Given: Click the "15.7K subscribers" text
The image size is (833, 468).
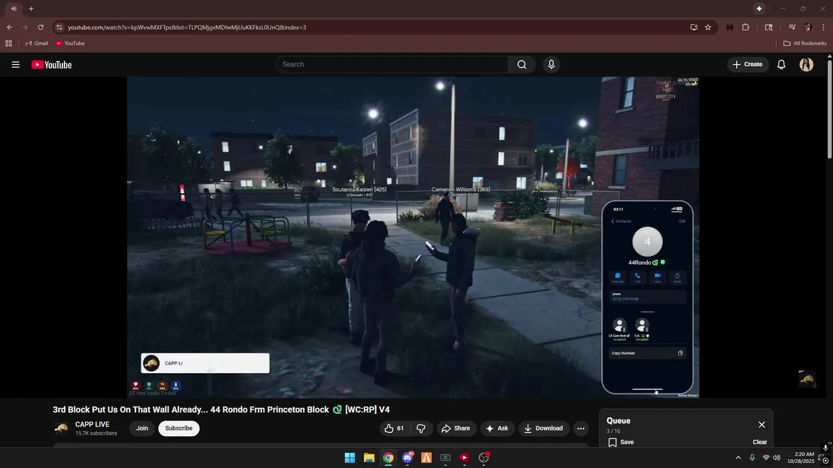Looking at the screenshot, I should click(96, 434).
